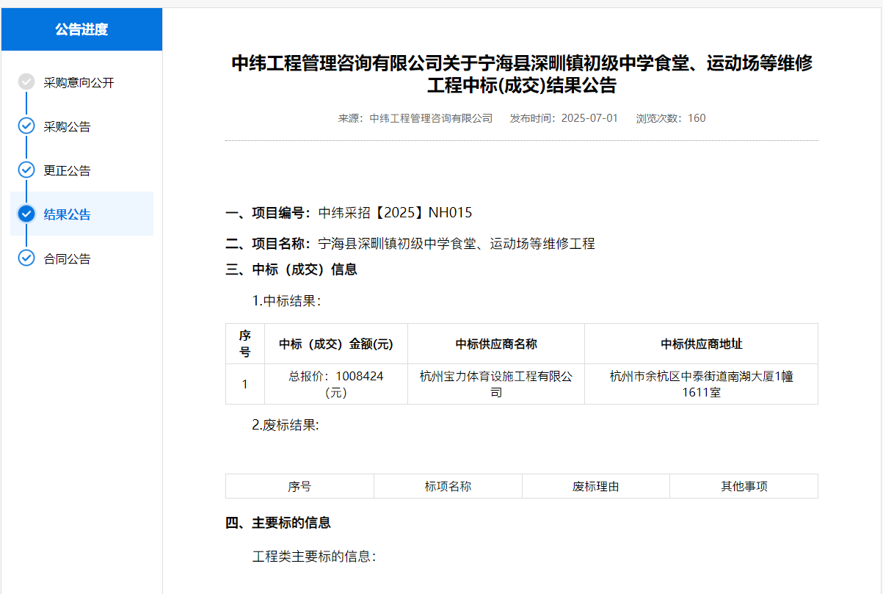Open the 采购意向公开 step
Screen dimensions: 883x594
pyautogui.click(x=79, y=83)
